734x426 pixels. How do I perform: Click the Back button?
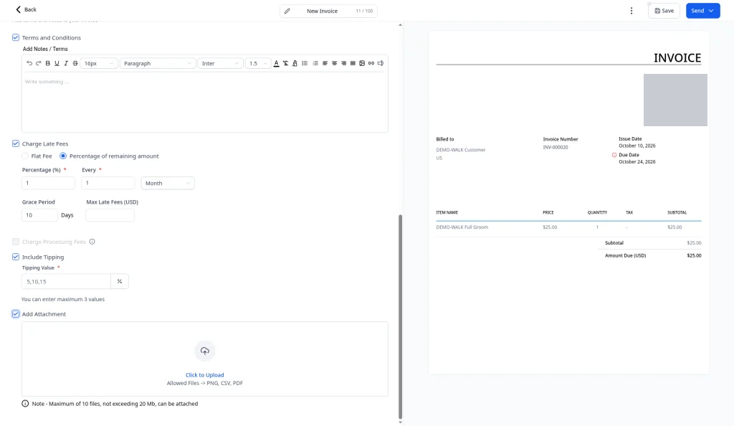click(x=26, y=9)
